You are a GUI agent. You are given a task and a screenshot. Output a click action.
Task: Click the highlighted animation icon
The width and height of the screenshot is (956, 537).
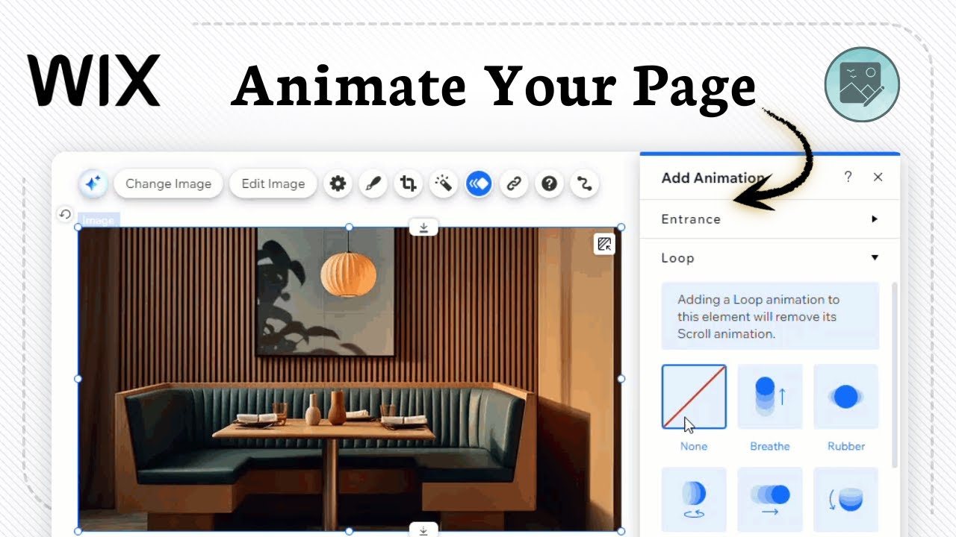pos(479,183)
